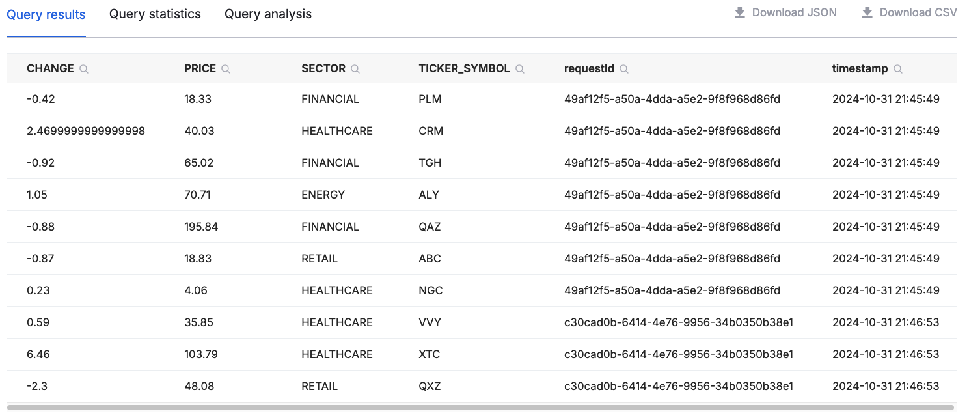The image size is (969, 420).
Task: Click the CHANGE column header label
Action: 50,68
